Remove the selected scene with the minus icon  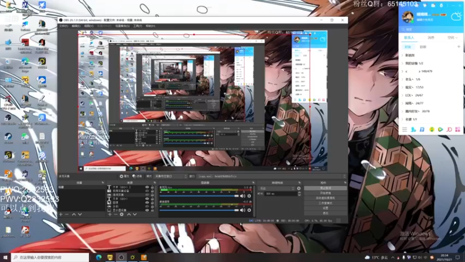[67, 214]
